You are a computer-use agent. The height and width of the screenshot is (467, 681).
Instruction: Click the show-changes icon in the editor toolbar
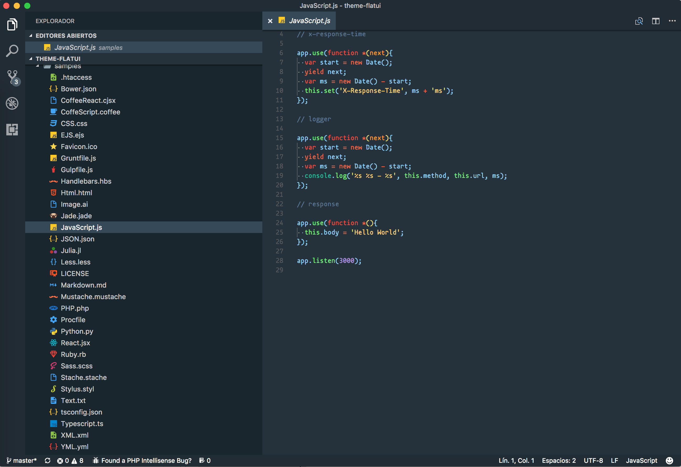click(x=639, y=21)
